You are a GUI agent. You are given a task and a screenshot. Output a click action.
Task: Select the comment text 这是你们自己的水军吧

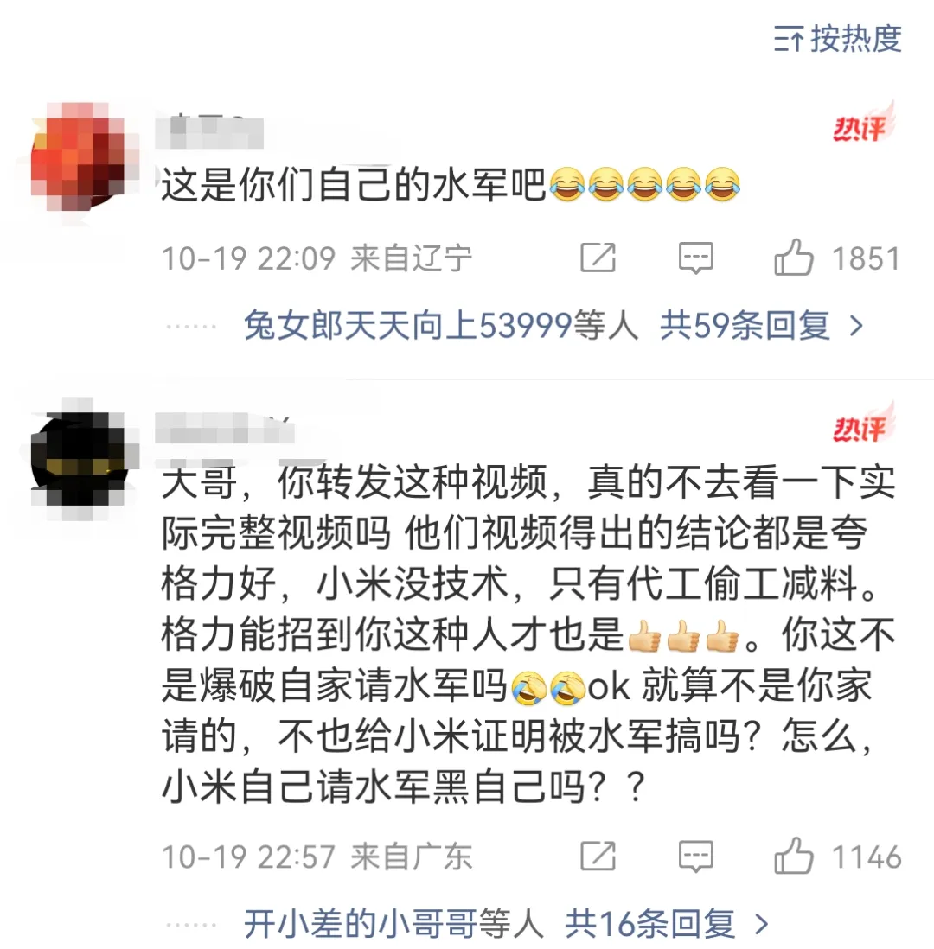coord(354,185)
